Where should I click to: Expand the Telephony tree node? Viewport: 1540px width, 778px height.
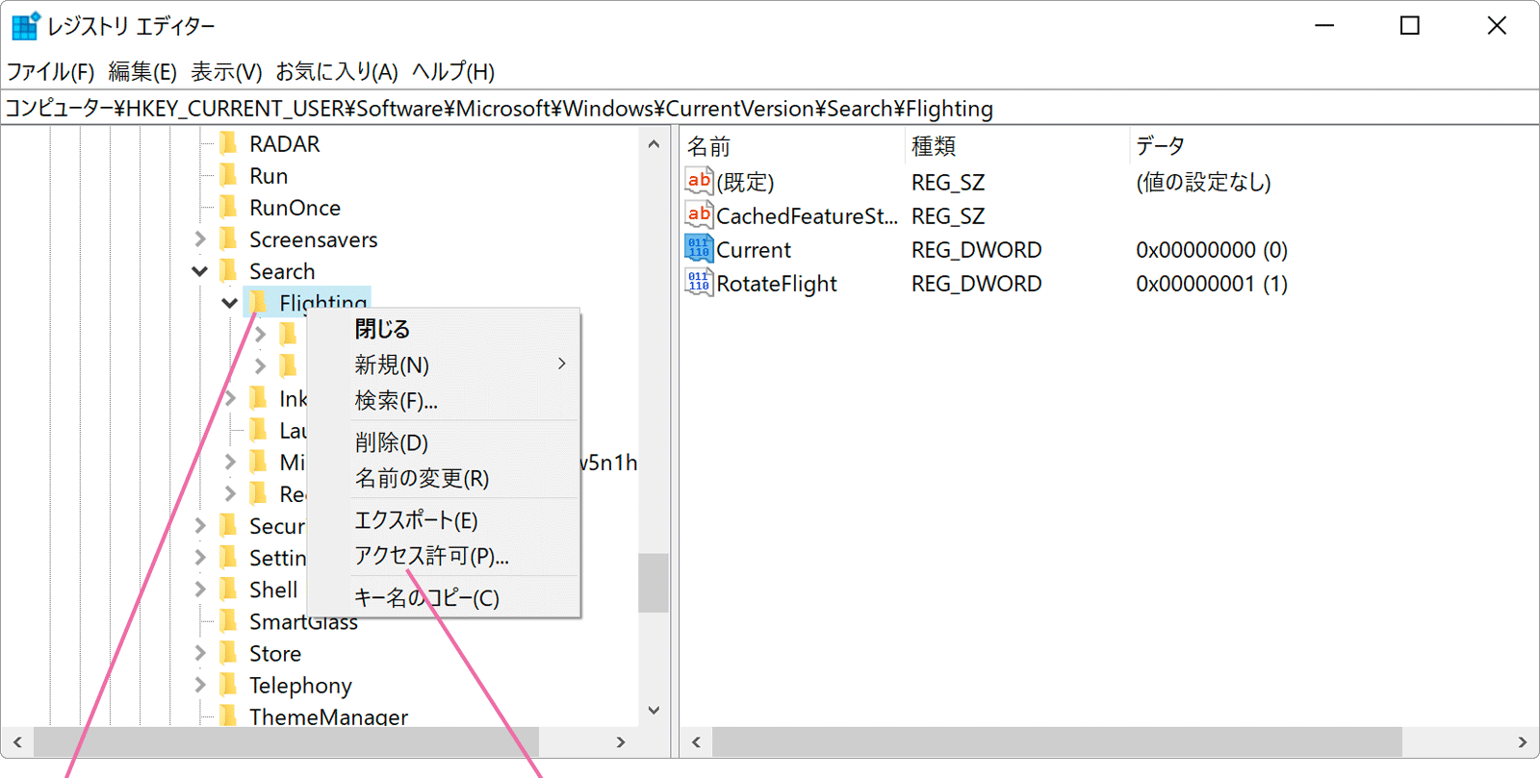click(200, 685)
